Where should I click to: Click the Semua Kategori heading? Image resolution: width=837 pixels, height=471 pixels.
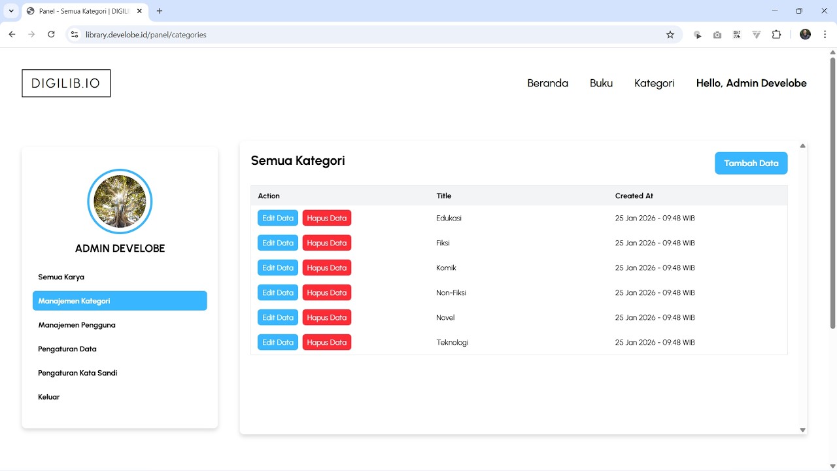[298, 160]
